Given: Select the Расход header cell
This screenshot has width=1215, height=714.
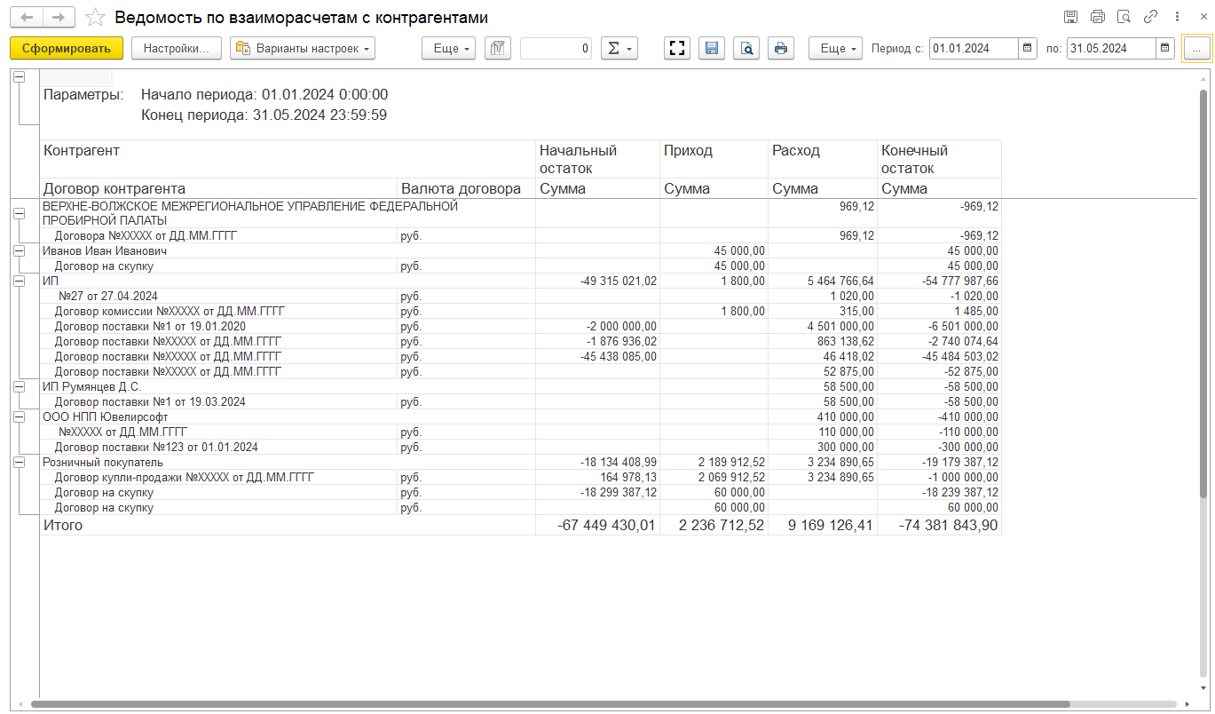Looking at the screenshot, I should point(823,159).
